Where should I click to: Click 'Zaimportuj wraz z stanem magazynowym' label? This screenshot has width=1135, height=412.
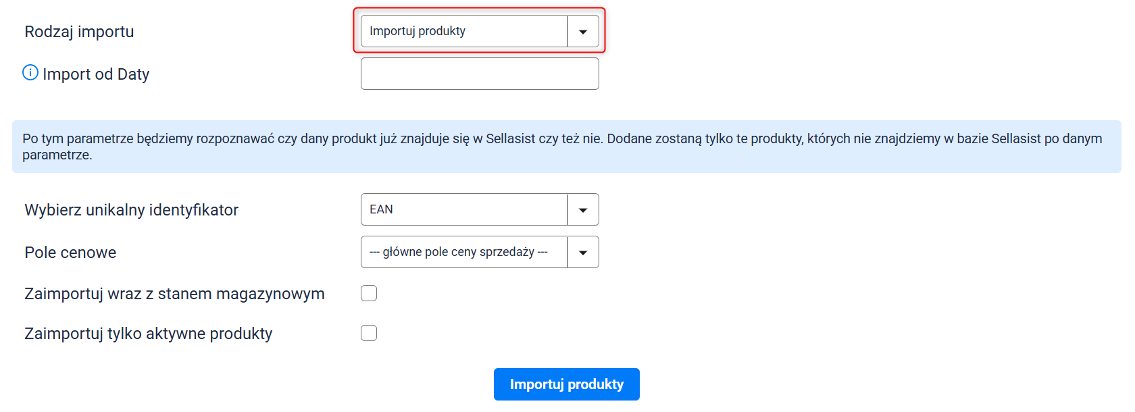tap(174, 294)
